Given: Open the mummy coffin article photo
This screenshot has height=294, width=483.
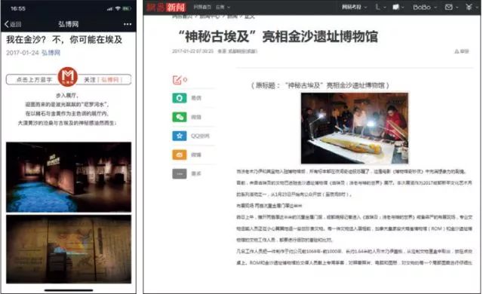Looking at the screenshot, I should [x=355, y=128].
